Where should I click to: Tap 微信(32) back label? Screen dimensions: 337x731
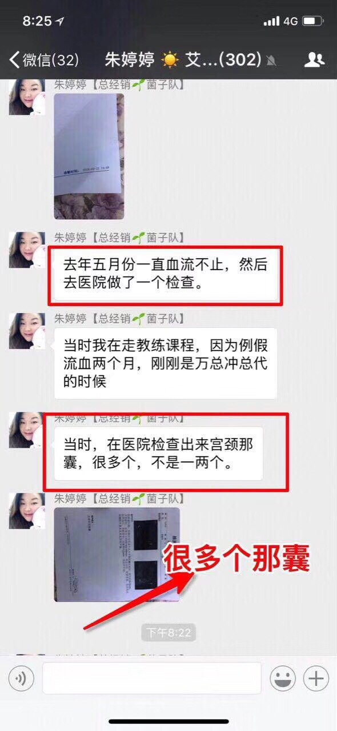51,59
